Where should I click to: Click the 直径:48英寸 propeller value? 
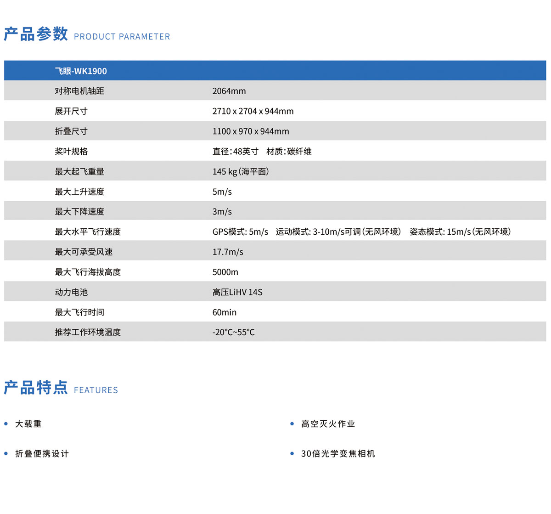235,152
